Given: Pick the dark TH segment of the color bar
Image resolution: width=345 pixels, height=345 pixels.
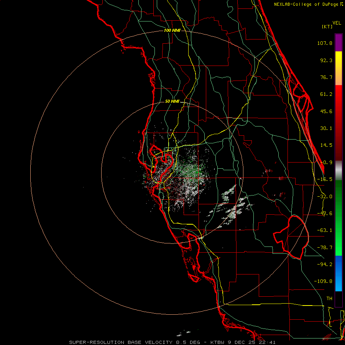Looking at the screenshot, I should (x=338, y=299).
